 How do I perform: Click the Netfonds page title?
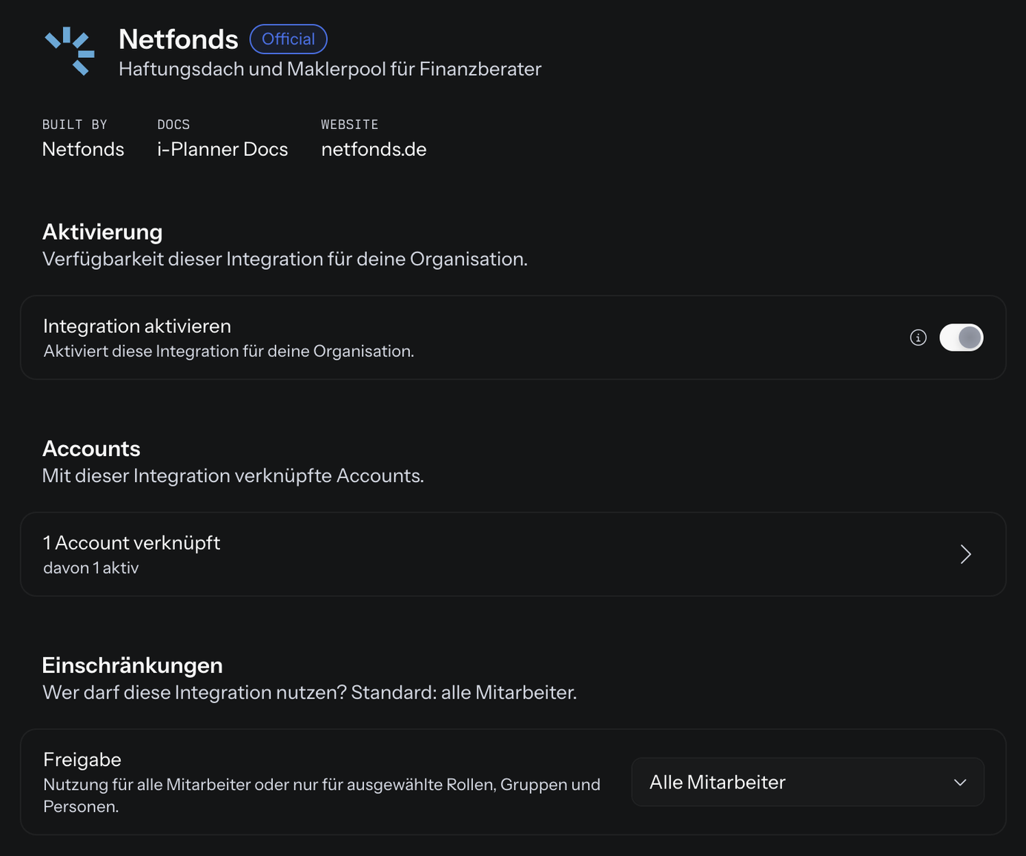tap(179, 39)
